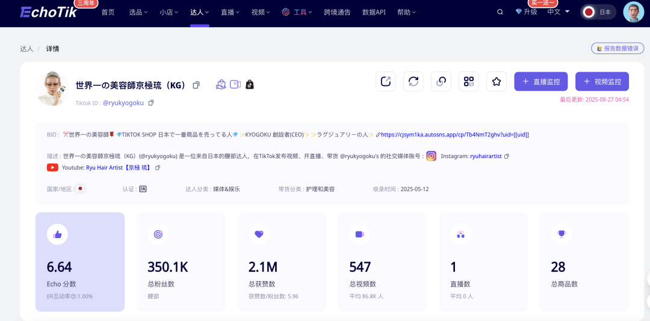Refresh the influencer data
Viewport: 650px width, 321px height.
tap(413, 81)
